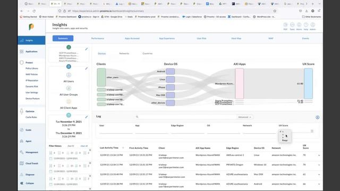Screen dimensions: 340x191
Task: Click the All Client Apps icon
Action: coord(69,101)
